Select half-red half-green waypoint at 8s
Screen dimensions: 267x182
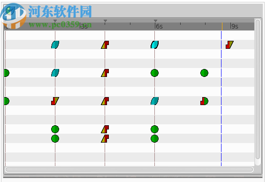pyautogui.click(x=204, y=101)
